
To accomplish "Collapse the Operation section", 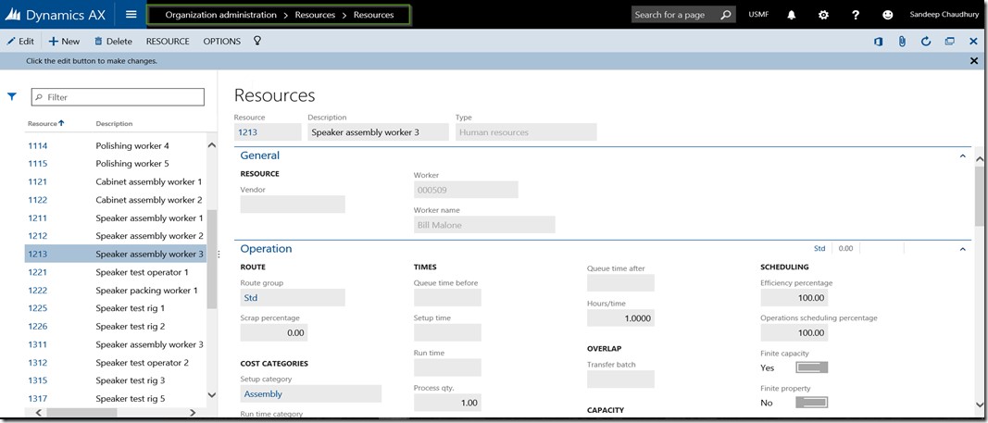I will [x=962, y=249].
